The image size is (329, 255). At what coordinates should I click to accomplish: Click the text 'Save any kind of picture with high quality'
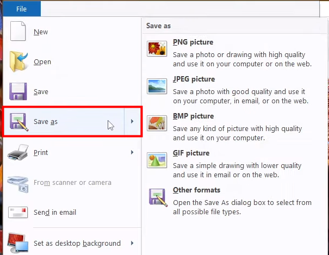pyautogui.click(x=237, y=128)
